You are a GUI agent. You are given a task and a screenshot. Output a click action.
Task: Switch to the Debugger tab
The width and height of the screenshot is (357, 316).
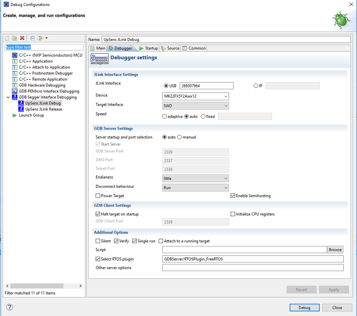coord(121,48)
